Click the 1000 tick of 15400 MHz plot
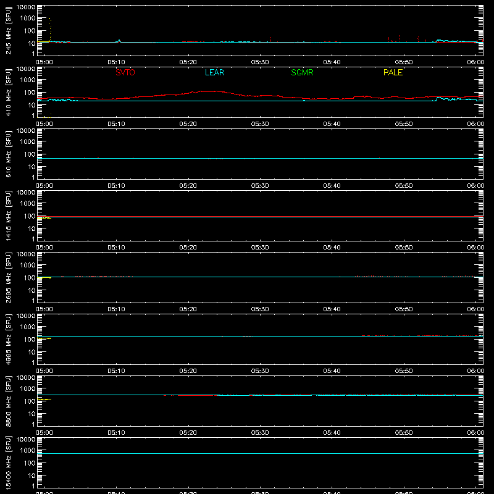Image resolution: width=494 pixels, height=494 pixels. (28, 451)
